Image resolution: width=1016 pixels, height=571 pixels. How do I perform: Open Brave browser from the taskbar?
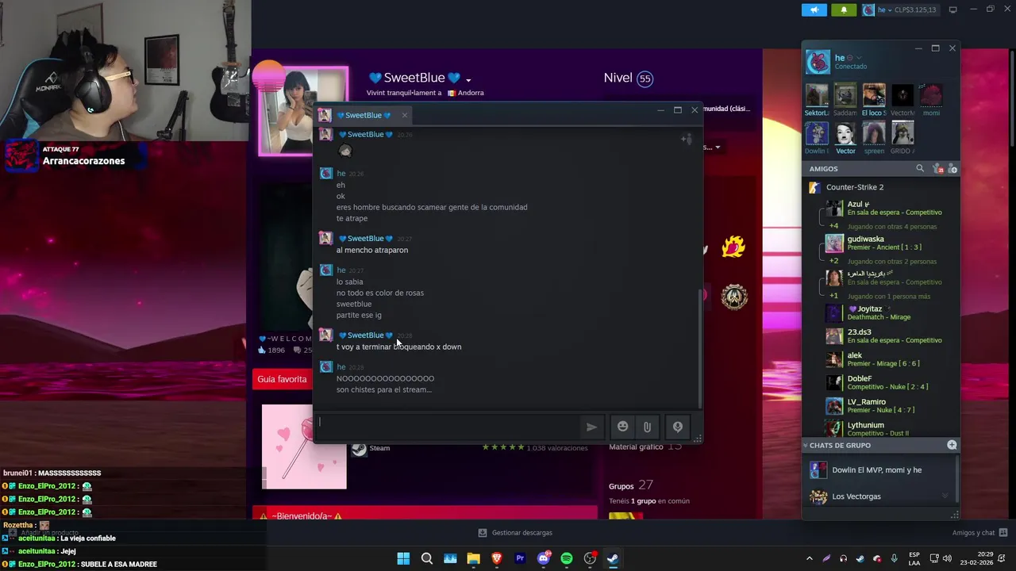point(497,558)
